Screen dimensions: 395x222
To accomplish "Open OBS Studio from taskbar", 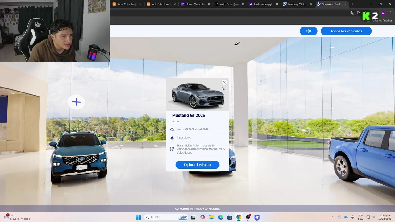I will point(248,217).
